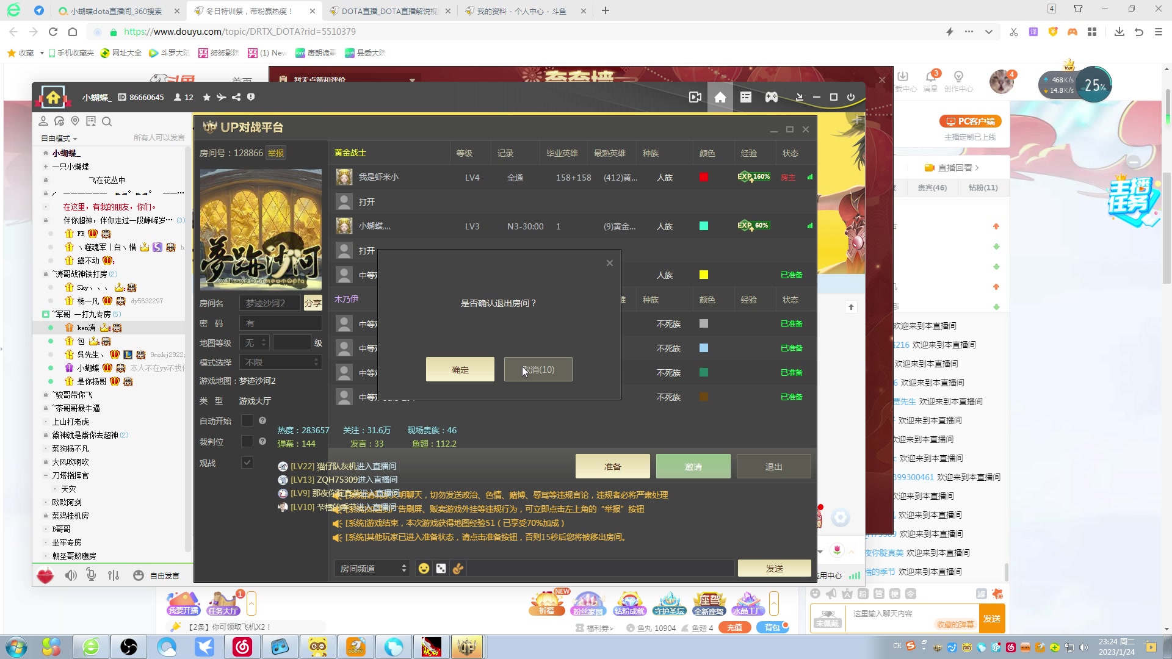Viewport: 1172px width, 659px height.
Task: Open the 消息 notifications bell on the webpage
Action: [931, 80]
